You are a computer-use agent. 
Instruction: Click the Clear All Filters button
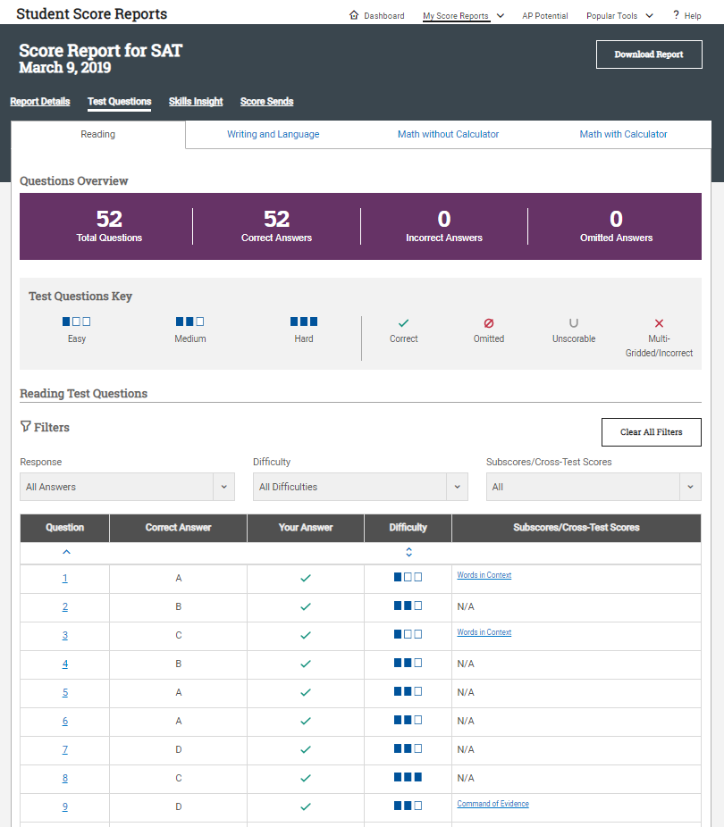tap(652, 432)
